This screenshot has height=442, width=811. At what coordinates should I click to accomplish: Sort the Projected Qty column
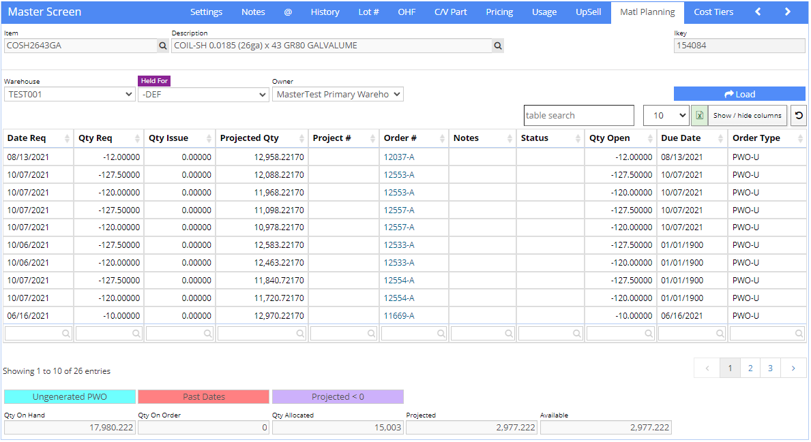point(301,138)
